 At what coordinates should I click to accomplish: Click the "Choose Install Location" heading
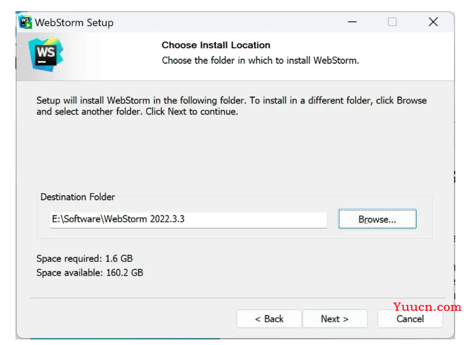coord(216,45)
